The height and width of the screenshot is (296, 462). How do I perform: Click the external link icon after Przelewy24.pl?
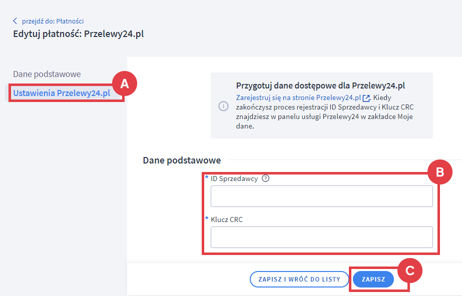tap(366, 98)
